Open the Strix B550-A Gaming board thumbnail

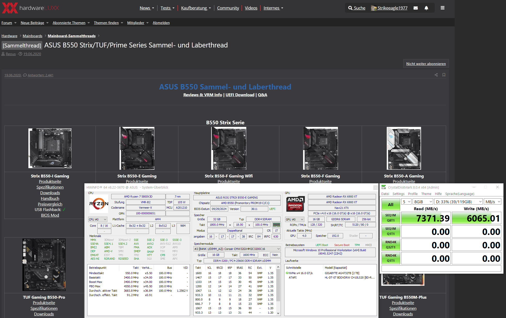(x=404, y=148)
